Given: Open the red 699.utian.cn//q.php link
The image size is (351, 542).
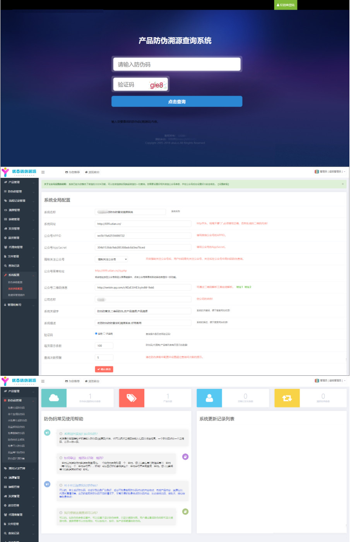Looking at the screenshot, I should [x=111, y=270].
